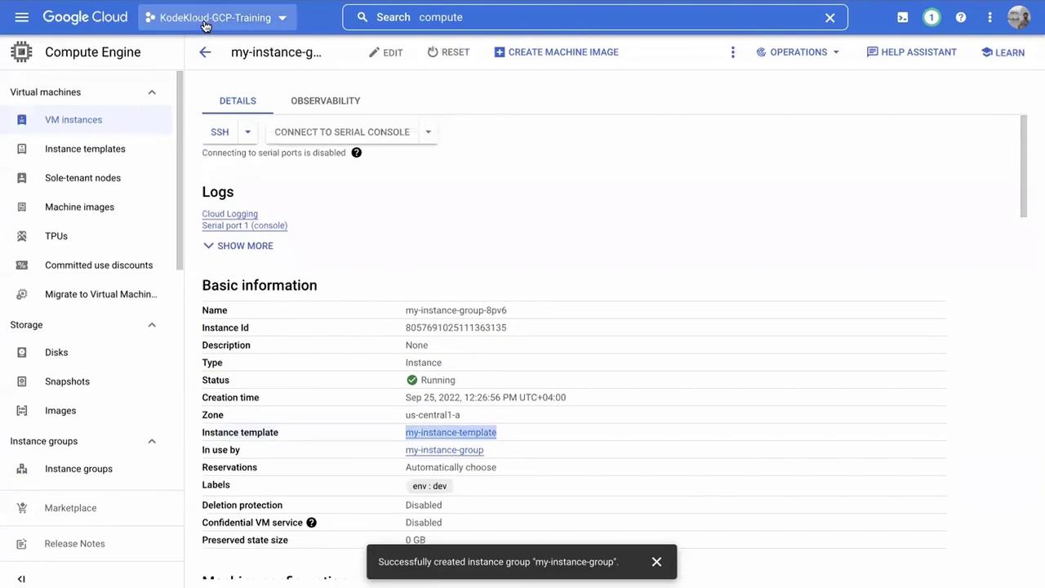Click the name value my-instance-group-8pv6

tap(456, 310)
